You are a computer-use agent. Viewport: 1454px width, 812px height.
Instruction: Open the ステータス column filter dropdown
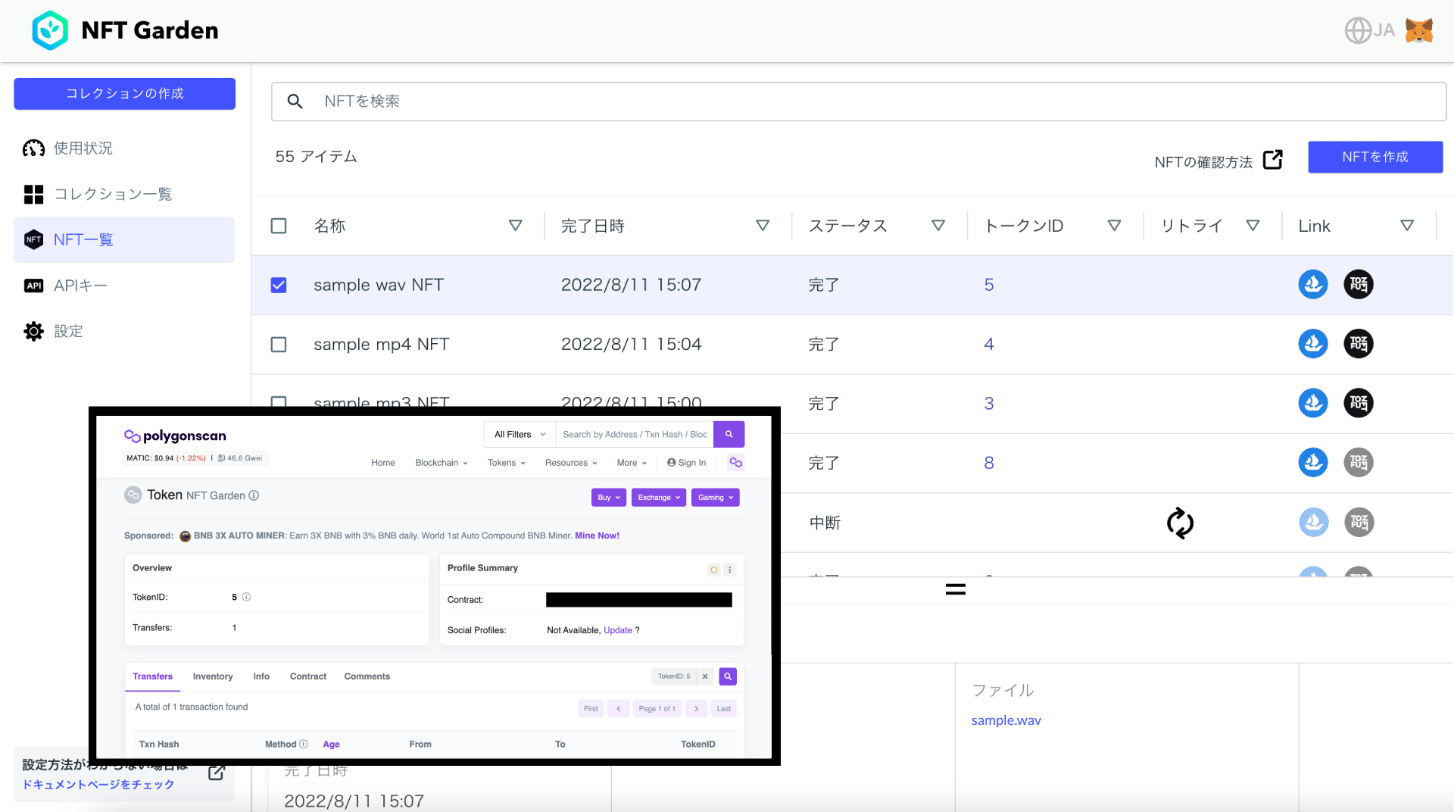click(939, 225)
